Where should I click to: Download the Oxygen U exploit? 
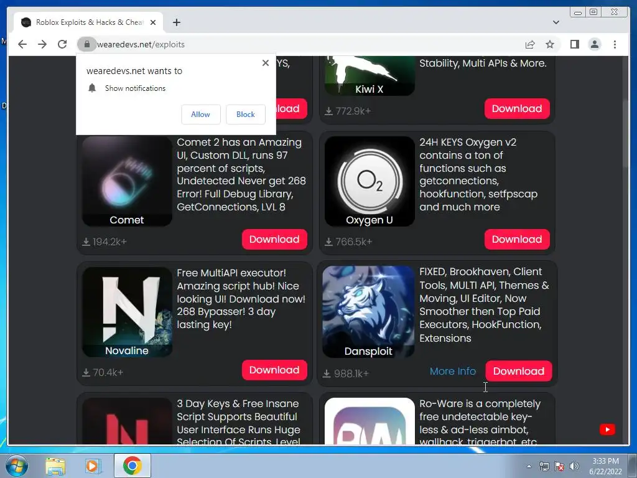517,240
